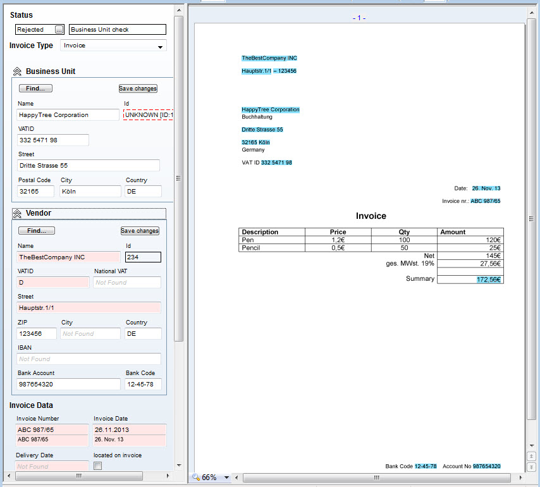Click the Vendor Street field Hauptstr.1/1
Viewport: 540px width, 487px height.
[89, 307]
